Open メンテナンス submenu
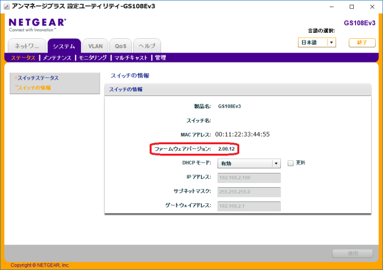Screen dimensions: 383x270 [57, 58]
